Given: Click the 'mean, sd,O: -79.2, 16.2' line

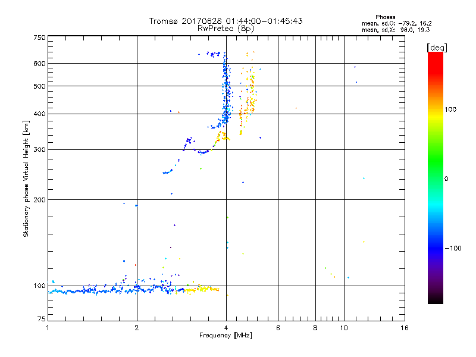Looking at the screenshot, I should pos(396,23).
